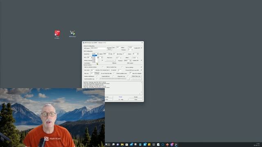Enable Start on Windows startup checkbox
Image resolution: width=262 pixels, height=147 pixels.
(103, 67)
